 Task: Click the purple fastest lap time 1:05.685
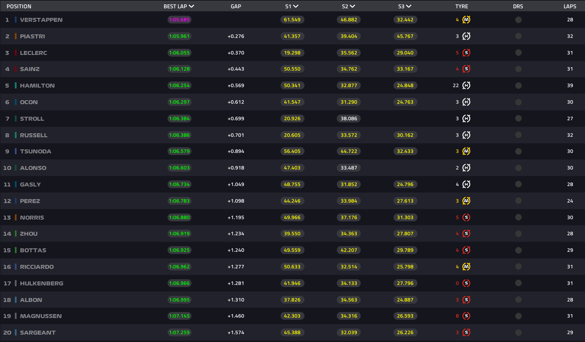[x=179, y=20]
